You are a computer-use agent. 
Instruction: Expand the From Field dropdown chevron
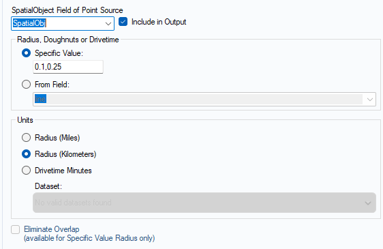click(x=370, y=100)
